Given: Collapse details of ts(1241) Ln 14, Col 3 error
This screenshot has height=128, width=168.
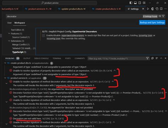Looking at the screenshot, I should [x=114, y=100].
